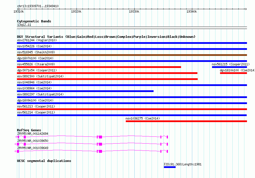The image size is (255, 178).
Task: Click the blue segmental duplication bar
Action: coord(170,167)
